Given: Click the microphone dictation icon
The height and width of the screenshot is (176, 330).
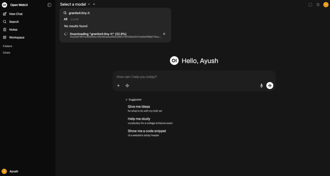Looking at the screenshot, I should pyautogui.click(x=262, y=86).
